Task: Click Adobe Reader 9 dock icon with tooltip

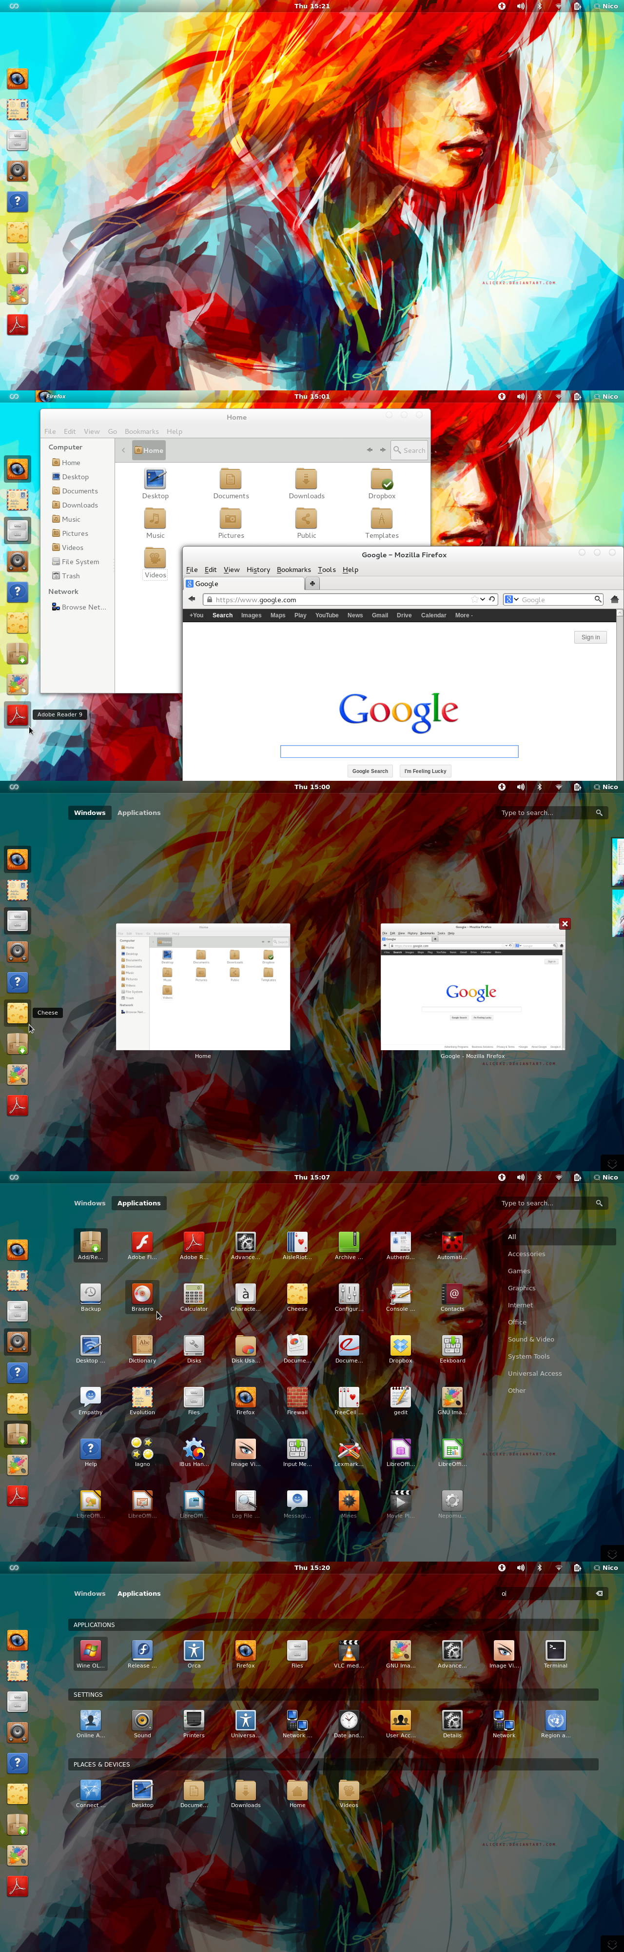Action: pyautogui.click(x=18, y=714)
